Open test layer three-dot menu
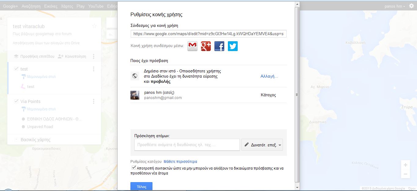Viewport: 417px width, 191px height. [93, 69]
